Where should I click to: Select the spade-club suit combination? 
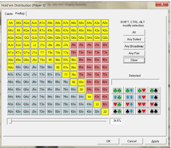pos(117,111)
